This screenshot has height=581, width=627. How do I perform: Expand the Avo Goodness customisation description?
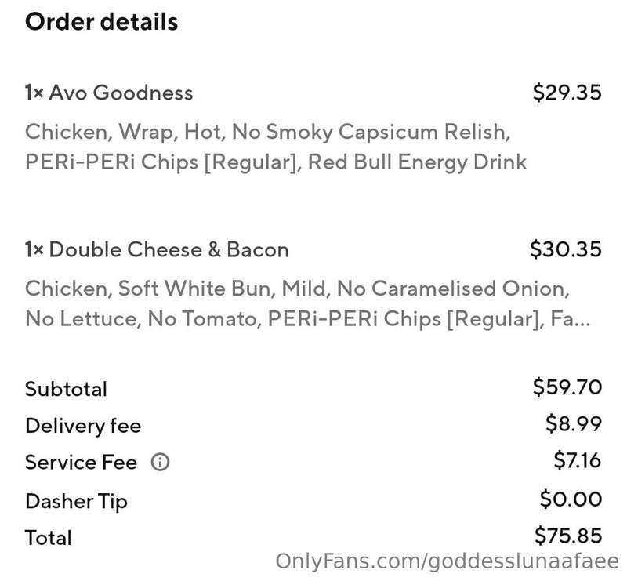[x=276, y=147]
